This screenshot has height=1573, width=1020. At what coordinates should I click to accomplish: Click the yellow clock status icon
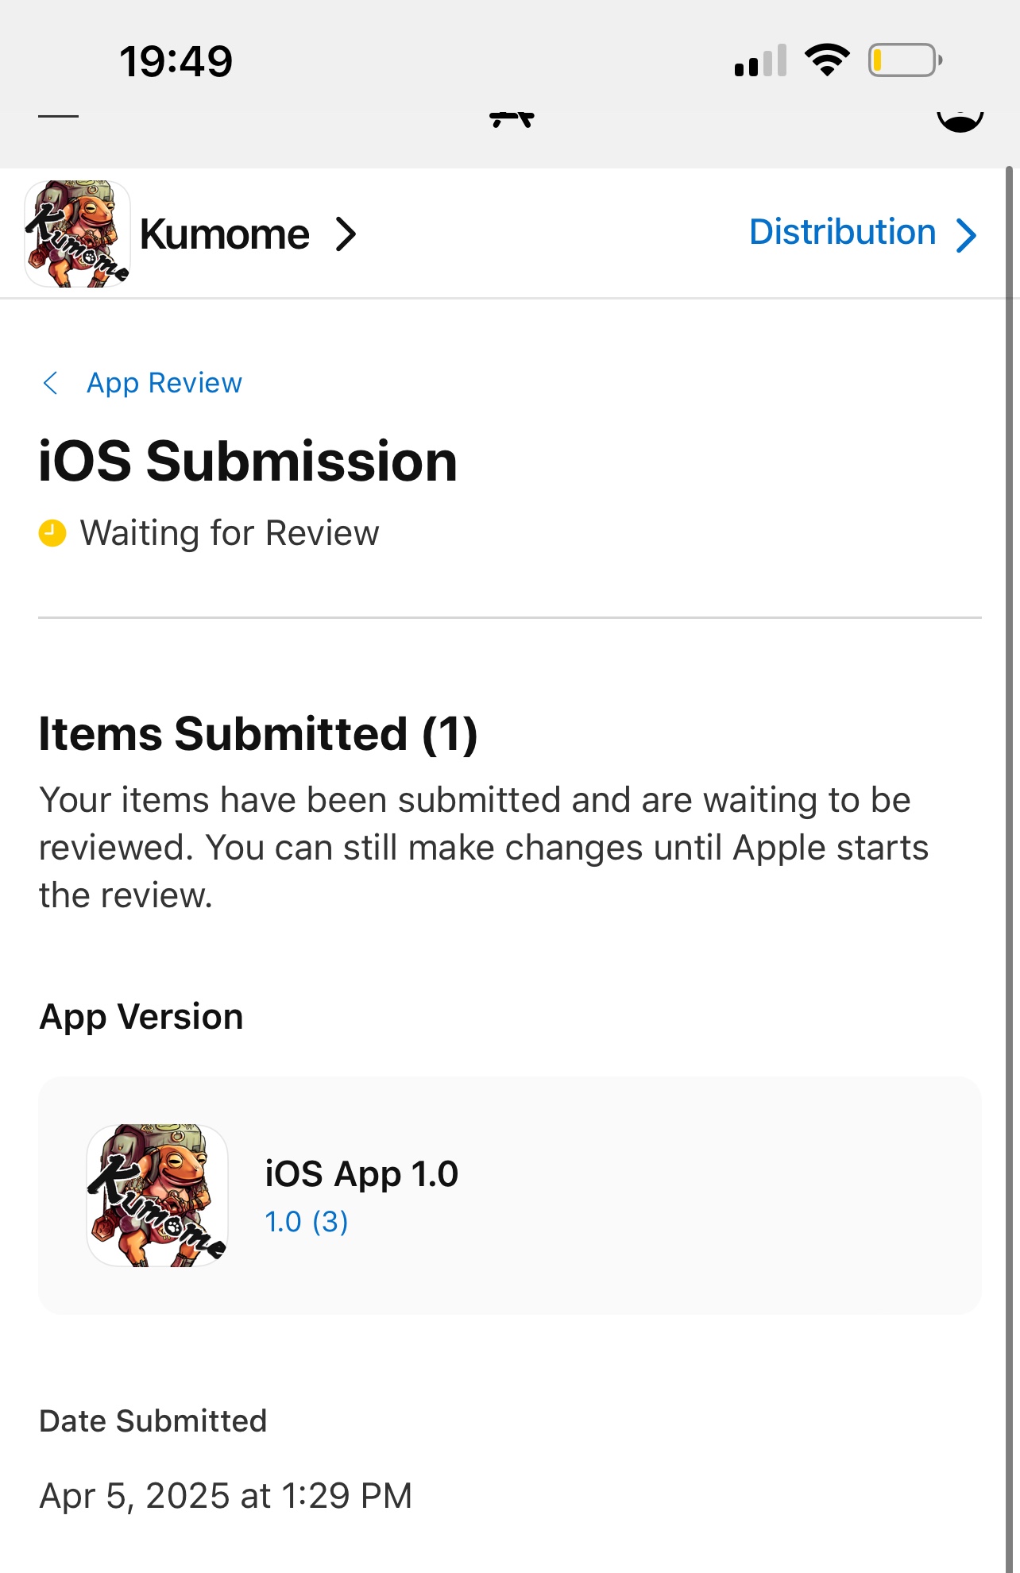(x=52, y=533)
